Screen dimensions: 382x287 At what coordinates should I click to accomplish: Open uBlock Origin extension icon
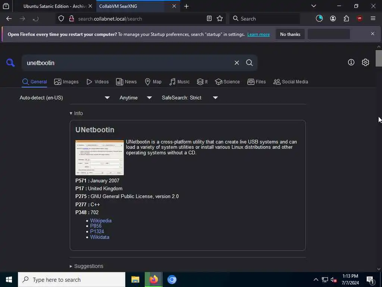click(x=360, y=19)
